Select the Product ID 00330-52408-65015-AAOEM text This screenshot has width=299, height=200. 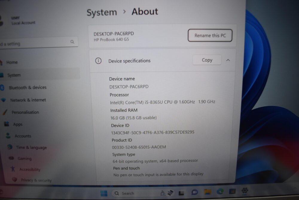(x=139, y=147)
